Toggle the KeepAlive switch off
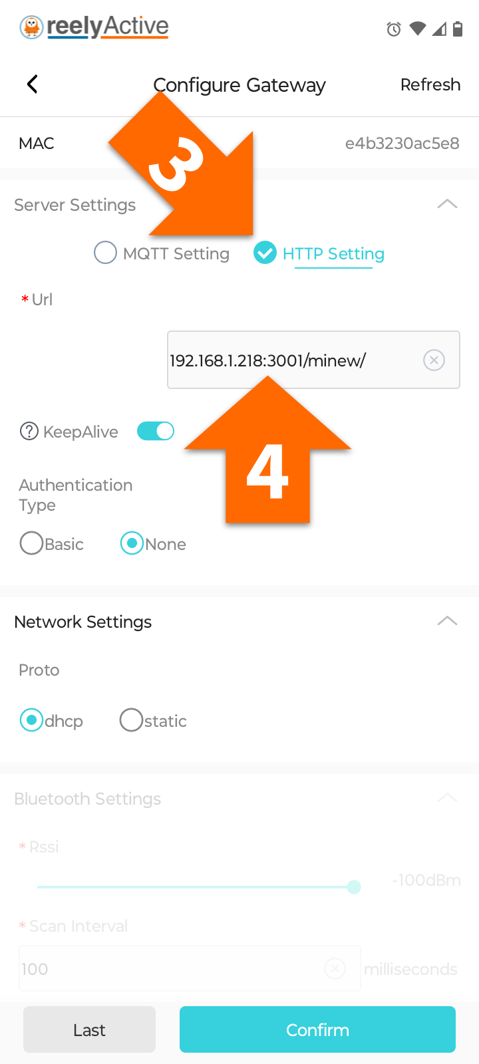Screen dimensions: 479x1064 pos(156,431)
